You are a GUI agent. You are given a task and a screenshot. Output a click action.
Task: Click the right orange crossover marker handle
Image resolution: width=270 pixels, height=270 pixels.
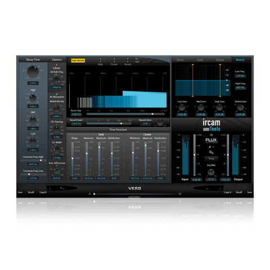220,65
